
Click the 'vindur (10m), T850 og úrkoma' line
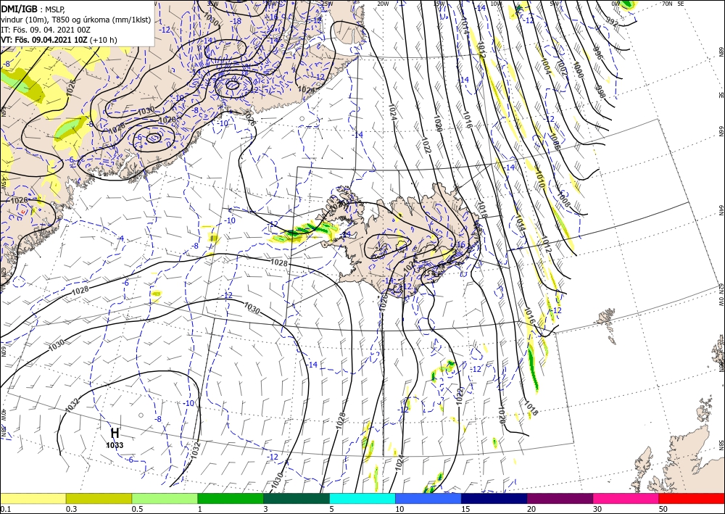(76, 19)
